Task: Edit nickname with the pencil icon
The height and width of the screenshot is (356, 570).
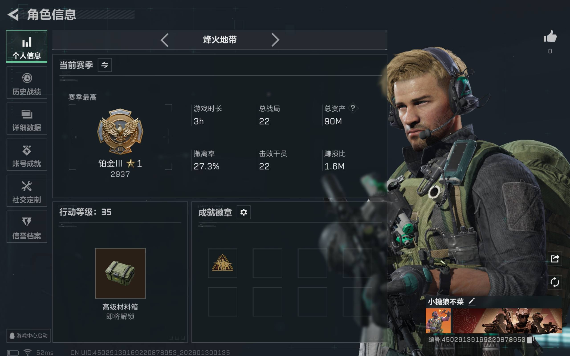Action: (472, 302)
